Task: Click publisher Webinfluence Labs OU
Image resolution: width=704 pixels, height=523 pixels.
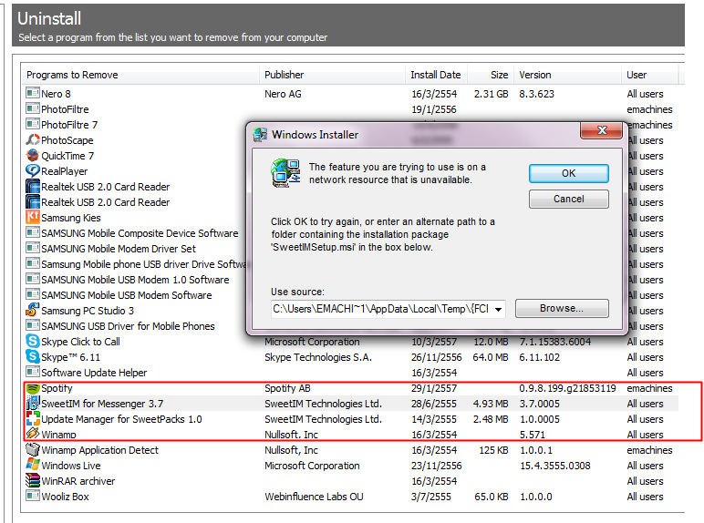Action: (x=314, y=497)
